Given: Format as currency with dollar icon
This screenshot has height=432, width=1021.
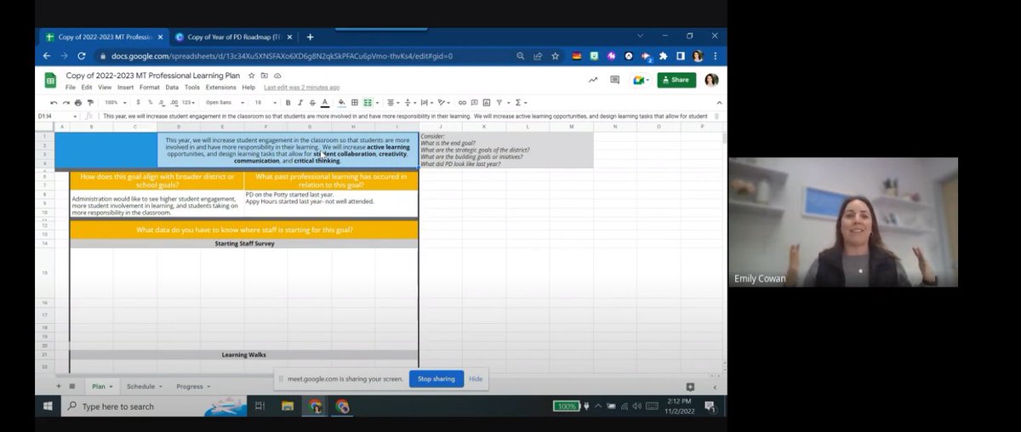Looking at the screenshot, I should pyautogui.click(x=138, y=102).
